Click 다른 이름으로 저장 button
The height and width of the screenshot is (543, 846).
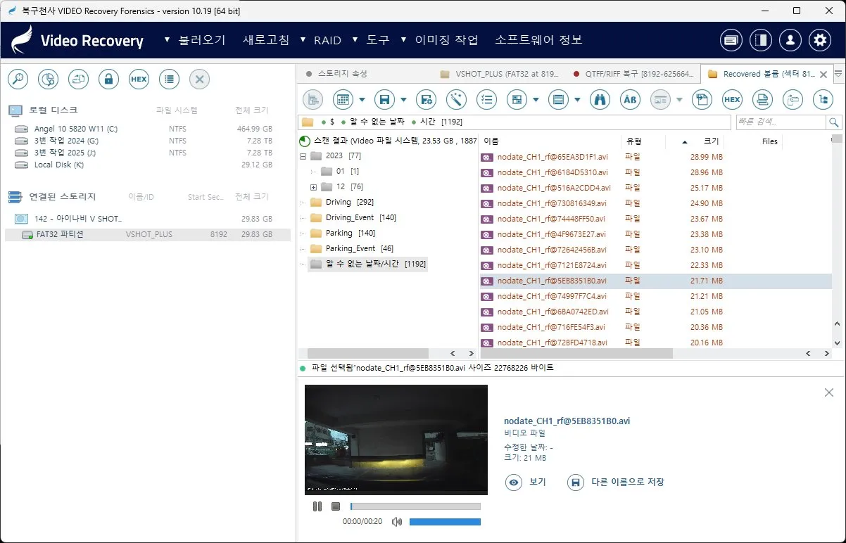click(x=616, y=482)
